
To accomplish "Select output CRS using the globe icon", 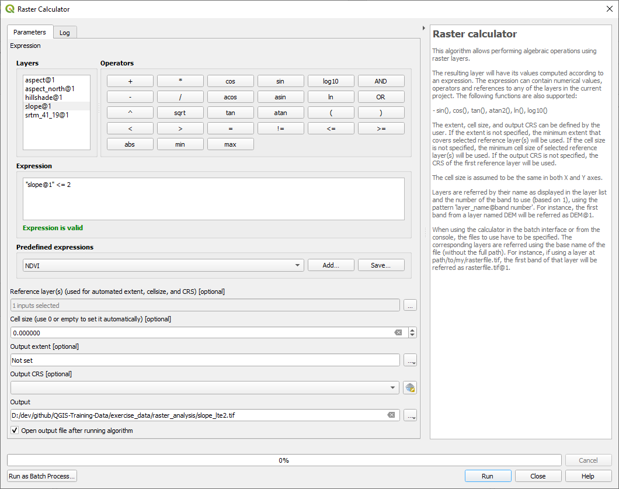I will 410,387.
